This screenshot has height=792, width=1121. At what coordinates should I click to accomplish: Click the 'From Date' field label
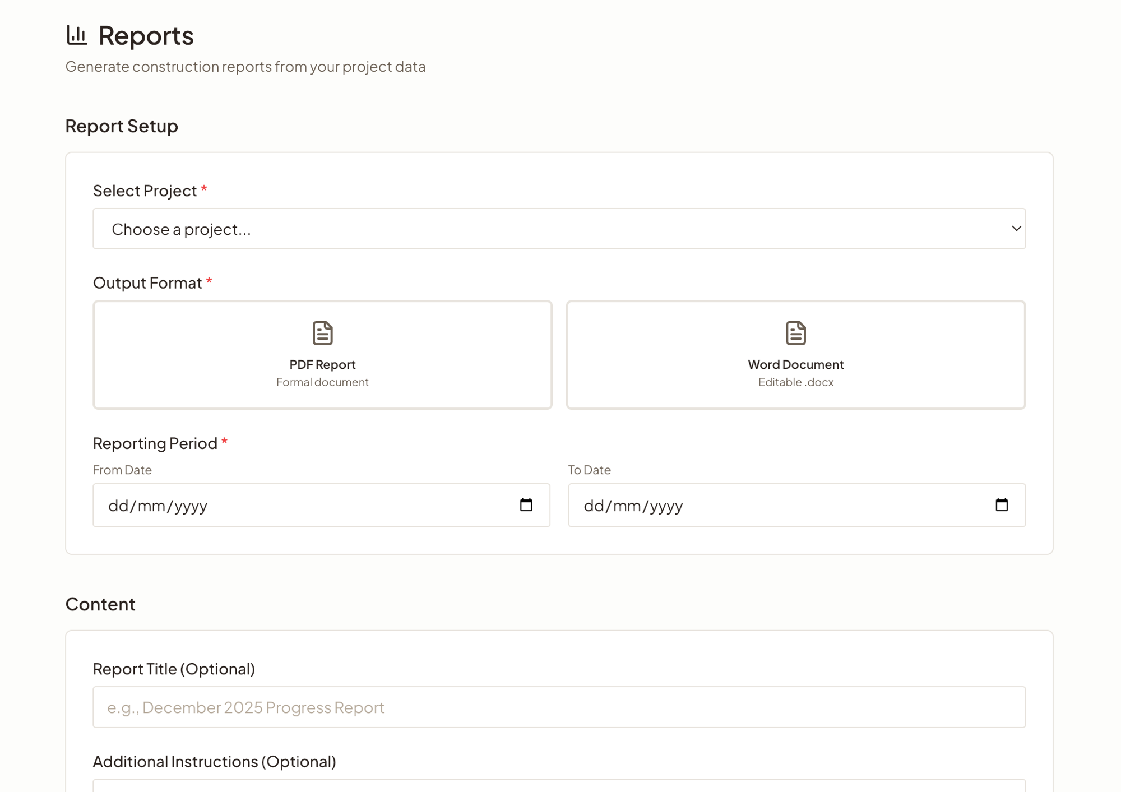coord(122,470)
